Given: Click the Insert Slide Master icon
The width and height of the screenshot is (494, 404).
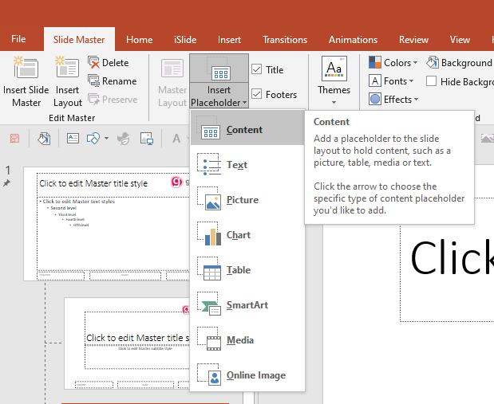Looking at the screenshot, I should (x=26, y=67).
